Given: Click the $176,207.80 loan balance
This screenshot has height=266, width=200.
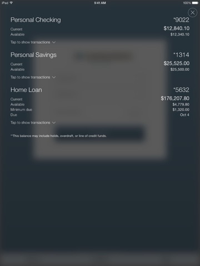Looking at the screenshot, I should coord(175,98).
